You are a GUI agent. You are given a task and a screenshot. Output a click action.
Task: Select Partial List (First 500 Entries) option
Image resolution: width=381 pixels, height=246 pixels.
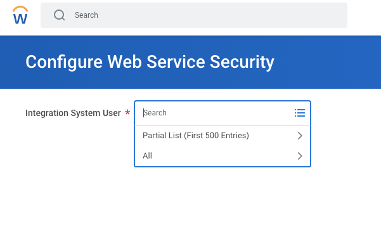pos(223,136)
